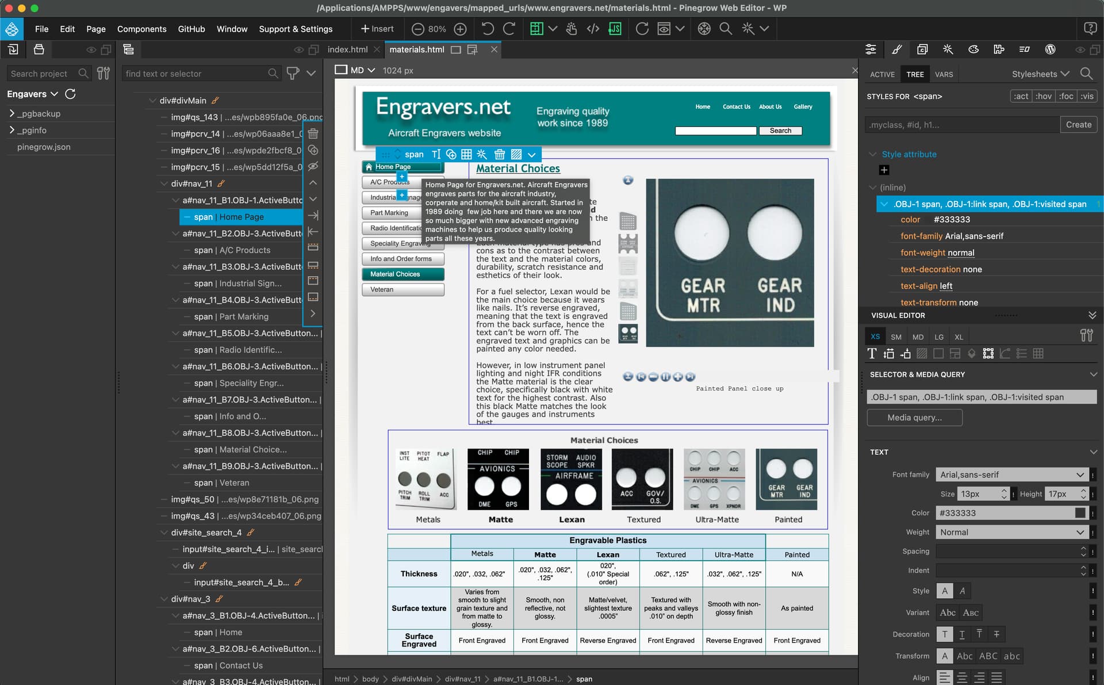
Task: Click the #333333 color swatch
Action: [x=1080, y=513]
